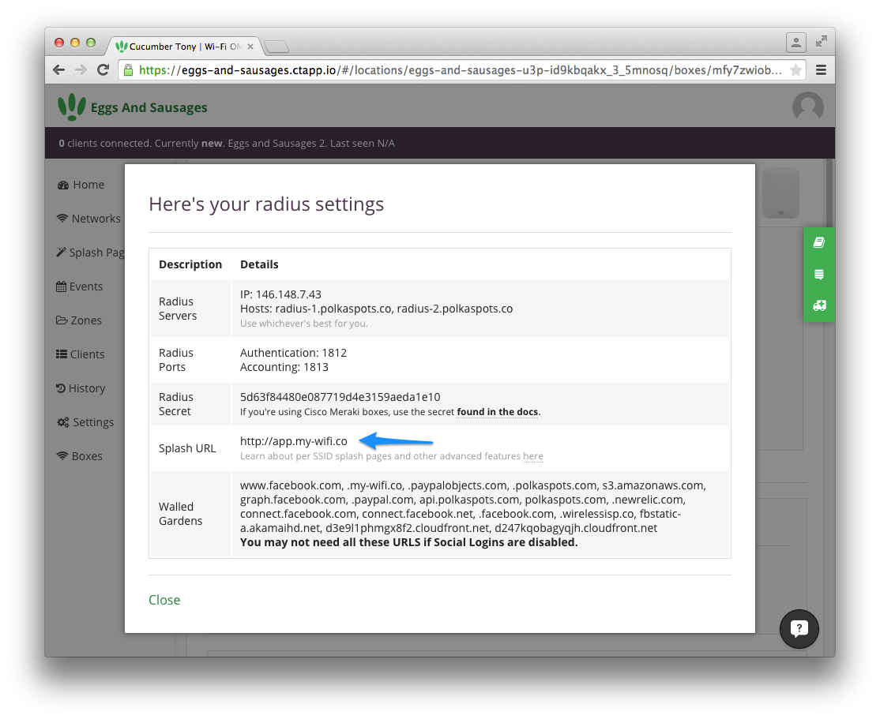
Task: Click the IP: 146.148.7.43 text
Action: tap(280, 294)
